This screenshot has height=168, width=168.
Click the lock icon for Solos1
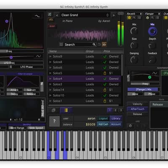(105, 101)
